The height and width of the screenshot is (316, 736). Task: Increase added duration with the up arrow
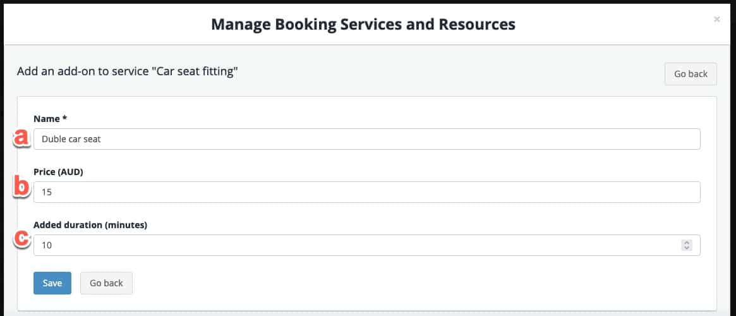click(x=687, y=243)
